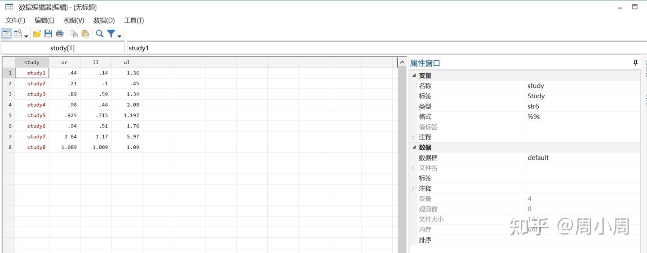The width and height of the screenshot is (647, 253).
Task: Click the open file folder icon
Action: point(37,34)
